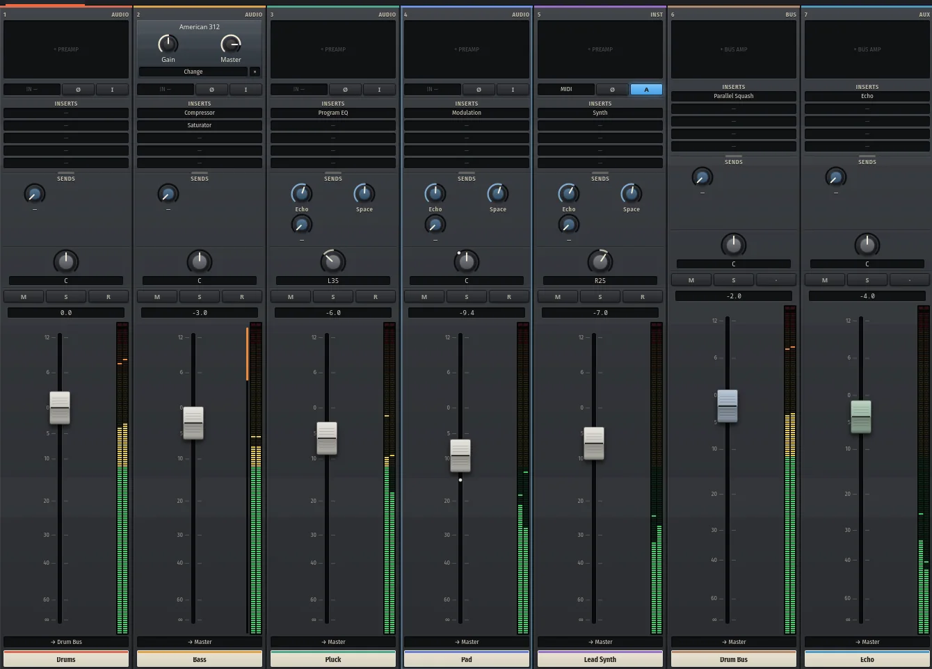Turn the Gain knob on American 312
The height and width of the screenshot is (669, 932).
coord(168,45)
